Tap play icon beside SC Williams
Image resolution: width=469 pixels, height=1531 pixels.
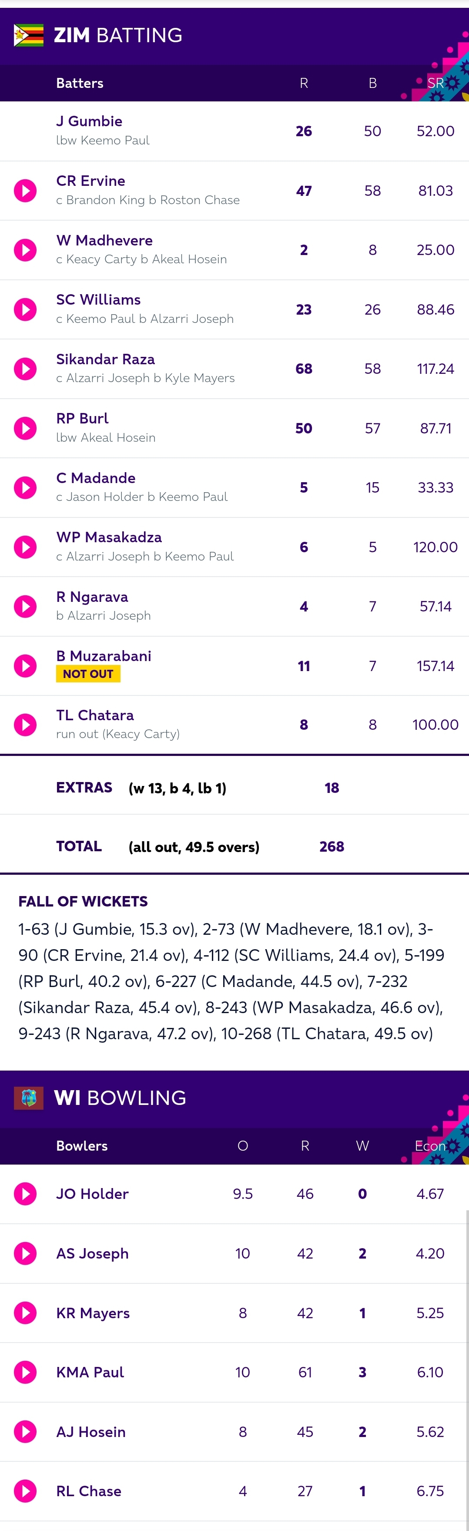(x=25, y=310)
